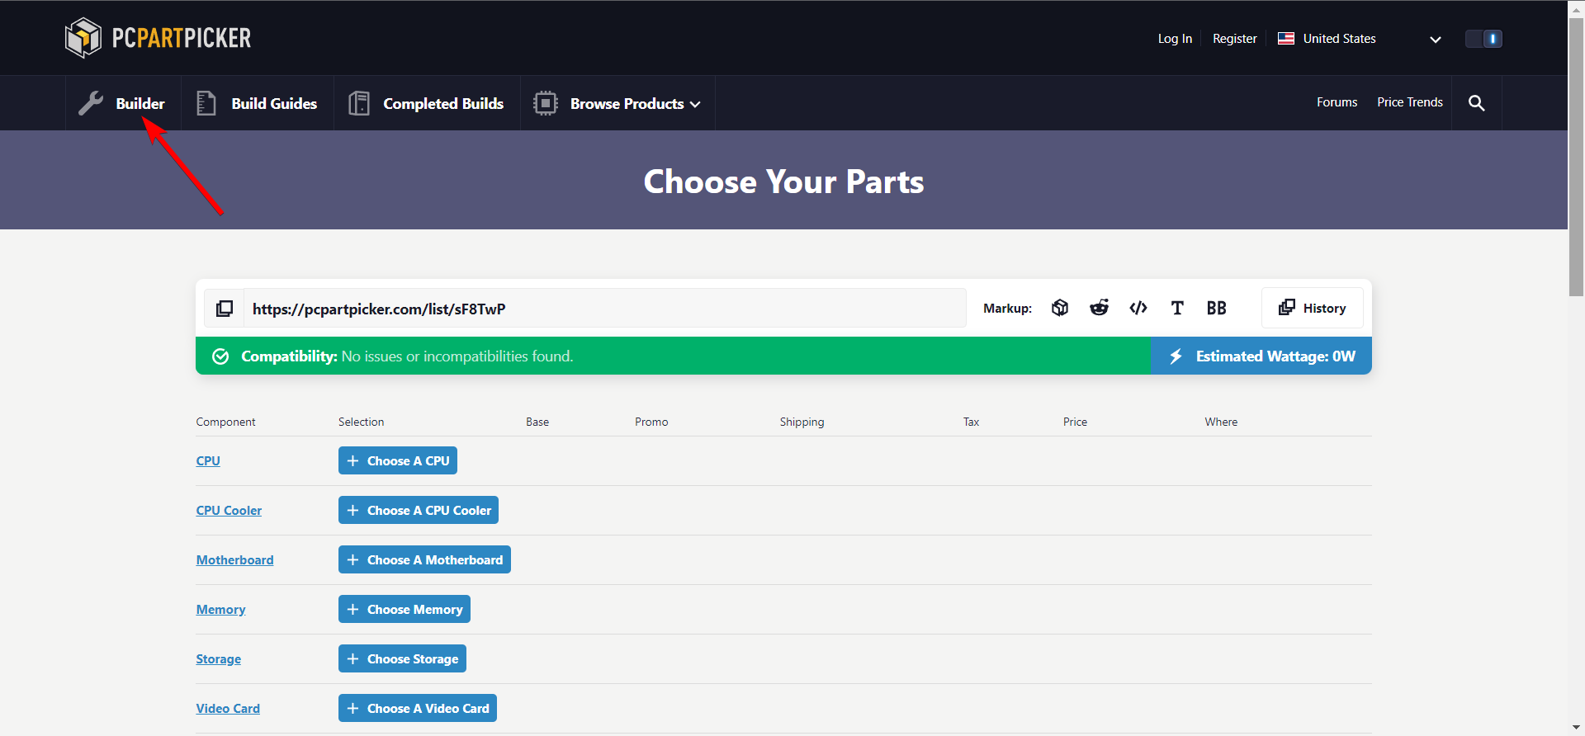The image size is (1585, 736).
Task: Click the Completed Builds case icon
Action: click(x=359, y=103)
